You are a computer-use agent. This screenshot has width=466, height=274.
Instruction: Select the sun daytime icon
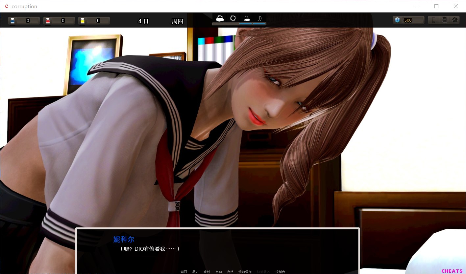(x=233, y=18)
